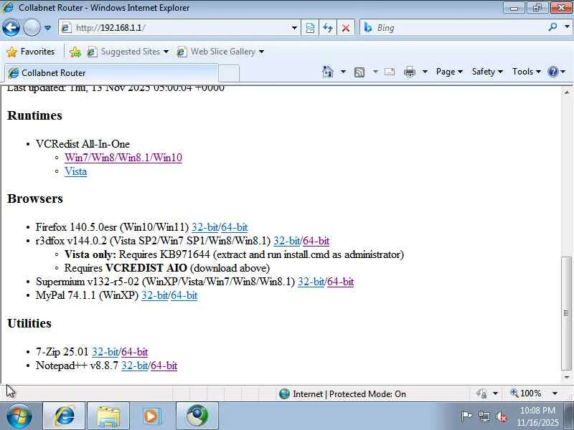Download Firefox 140.5.0esr 32-bit

[205, 227]
